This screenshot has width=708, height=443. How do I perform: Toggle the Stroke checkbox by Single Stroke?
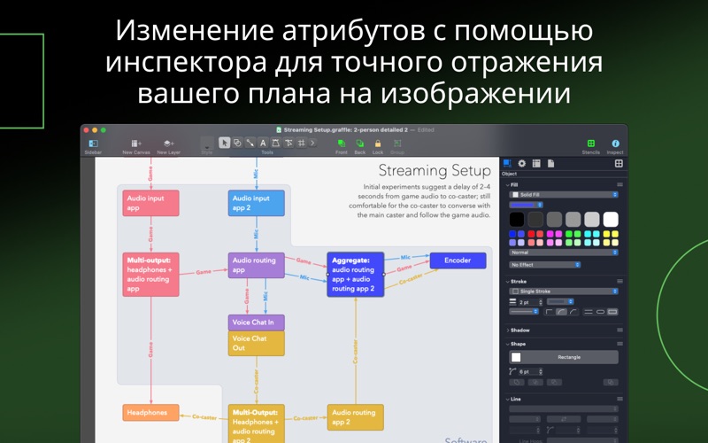pyautogui.click(x=515, y=291)
